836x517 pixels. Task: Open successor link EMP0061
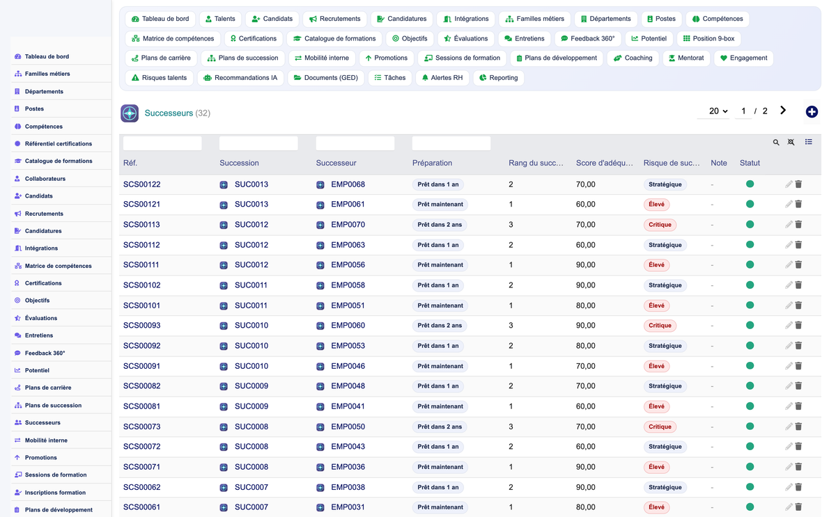348,205
